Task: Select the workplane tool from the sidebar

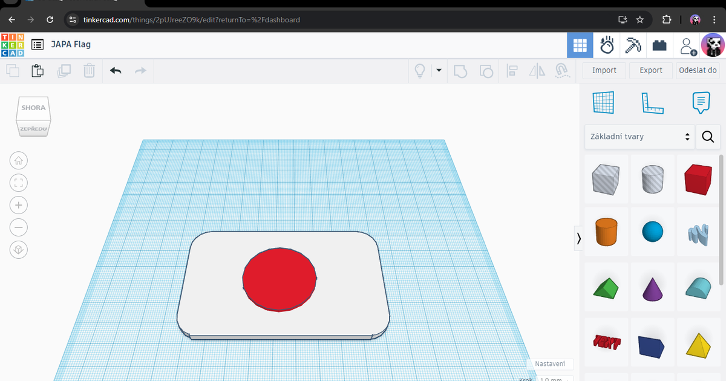Action: coord(603,102)
